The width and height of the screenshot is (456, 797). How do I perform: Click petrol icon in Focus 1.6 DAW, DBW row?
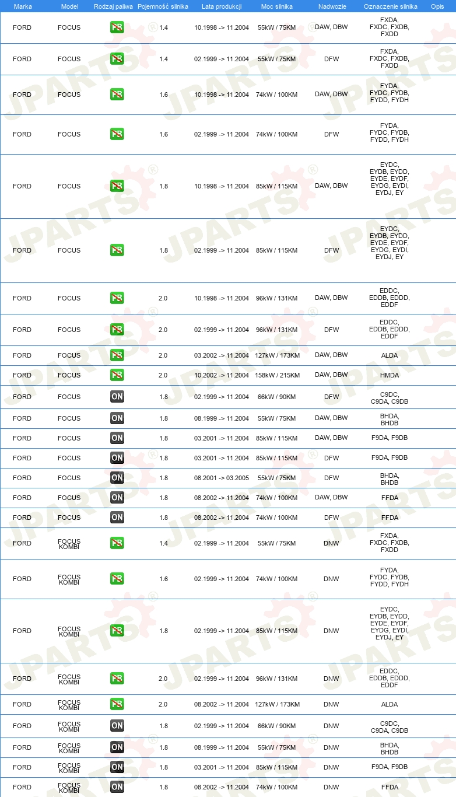[x=117, y=95]
